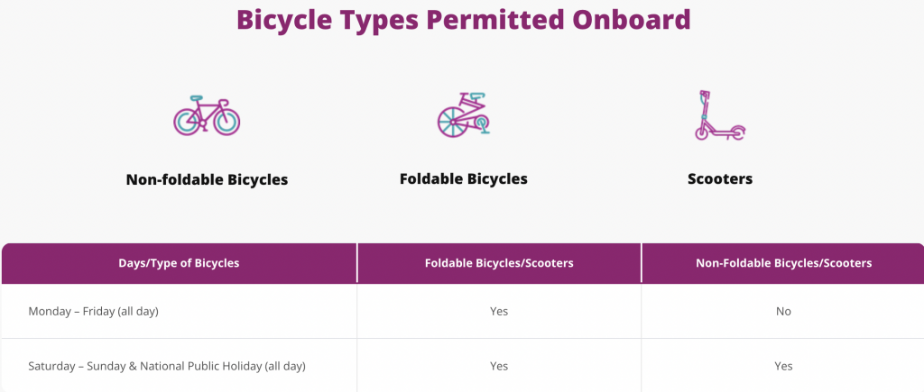Select the Non-foldable Bicycles label
Screen dimensions: 924x392
coord(207,179)
